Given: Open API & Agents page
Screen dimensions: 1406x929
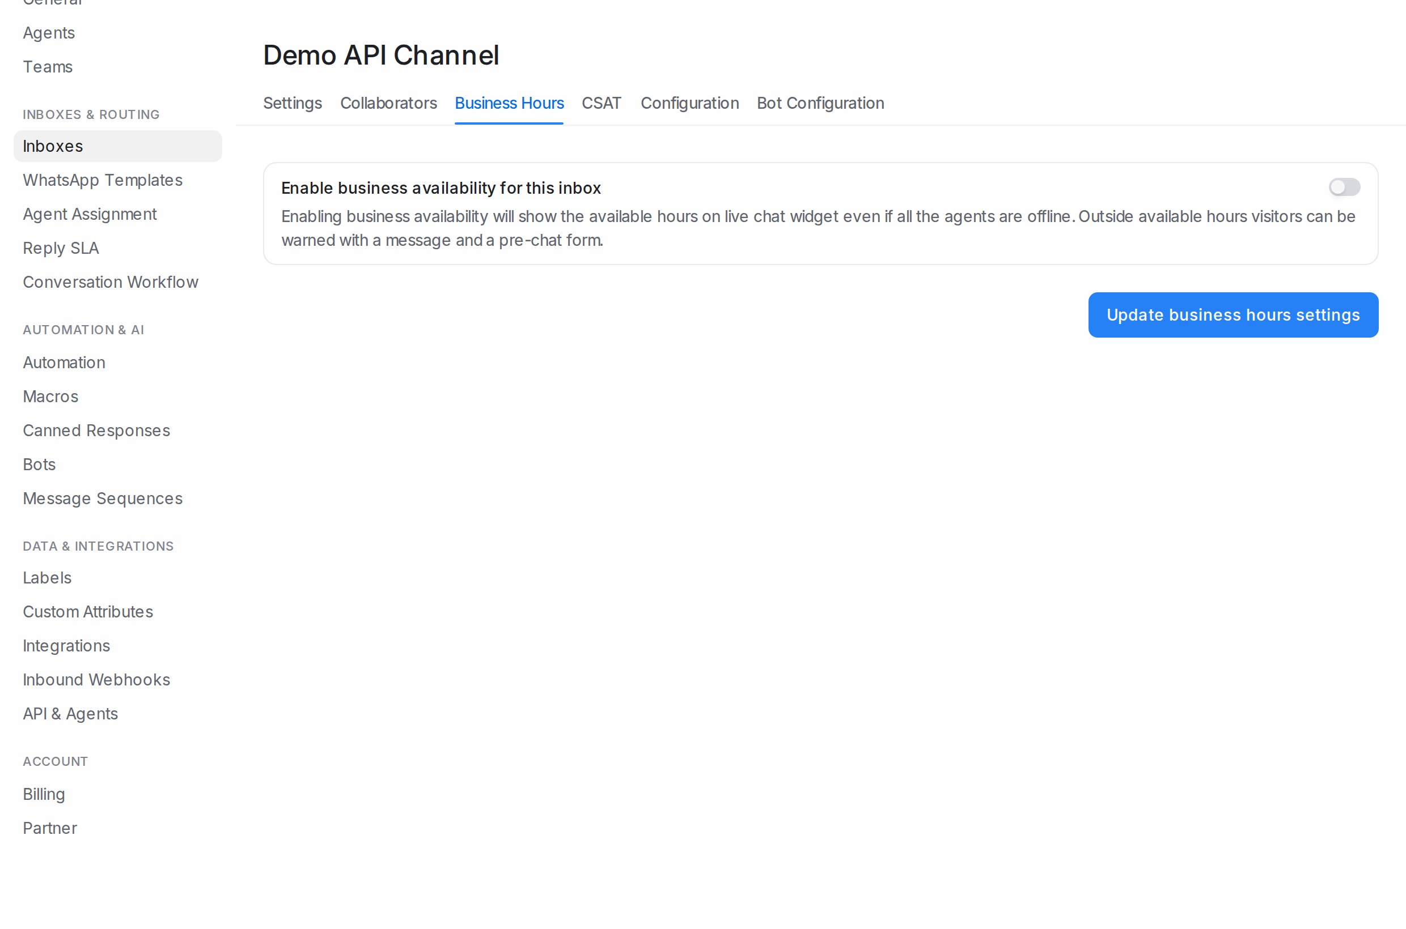Looking at the screenshot, I should pos(70,714).
